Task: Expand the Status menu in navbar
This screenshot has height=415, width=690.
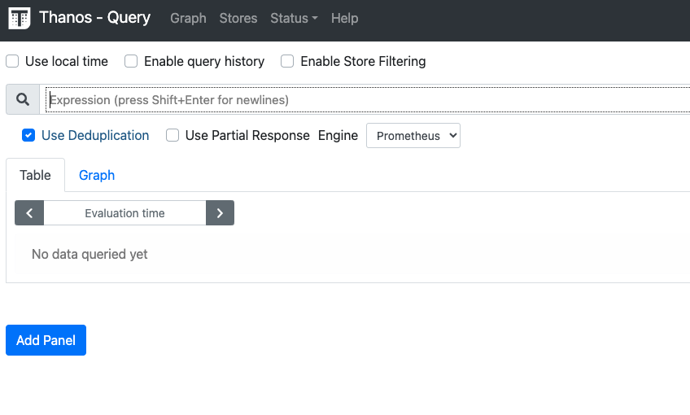Action: coord(294,18)
